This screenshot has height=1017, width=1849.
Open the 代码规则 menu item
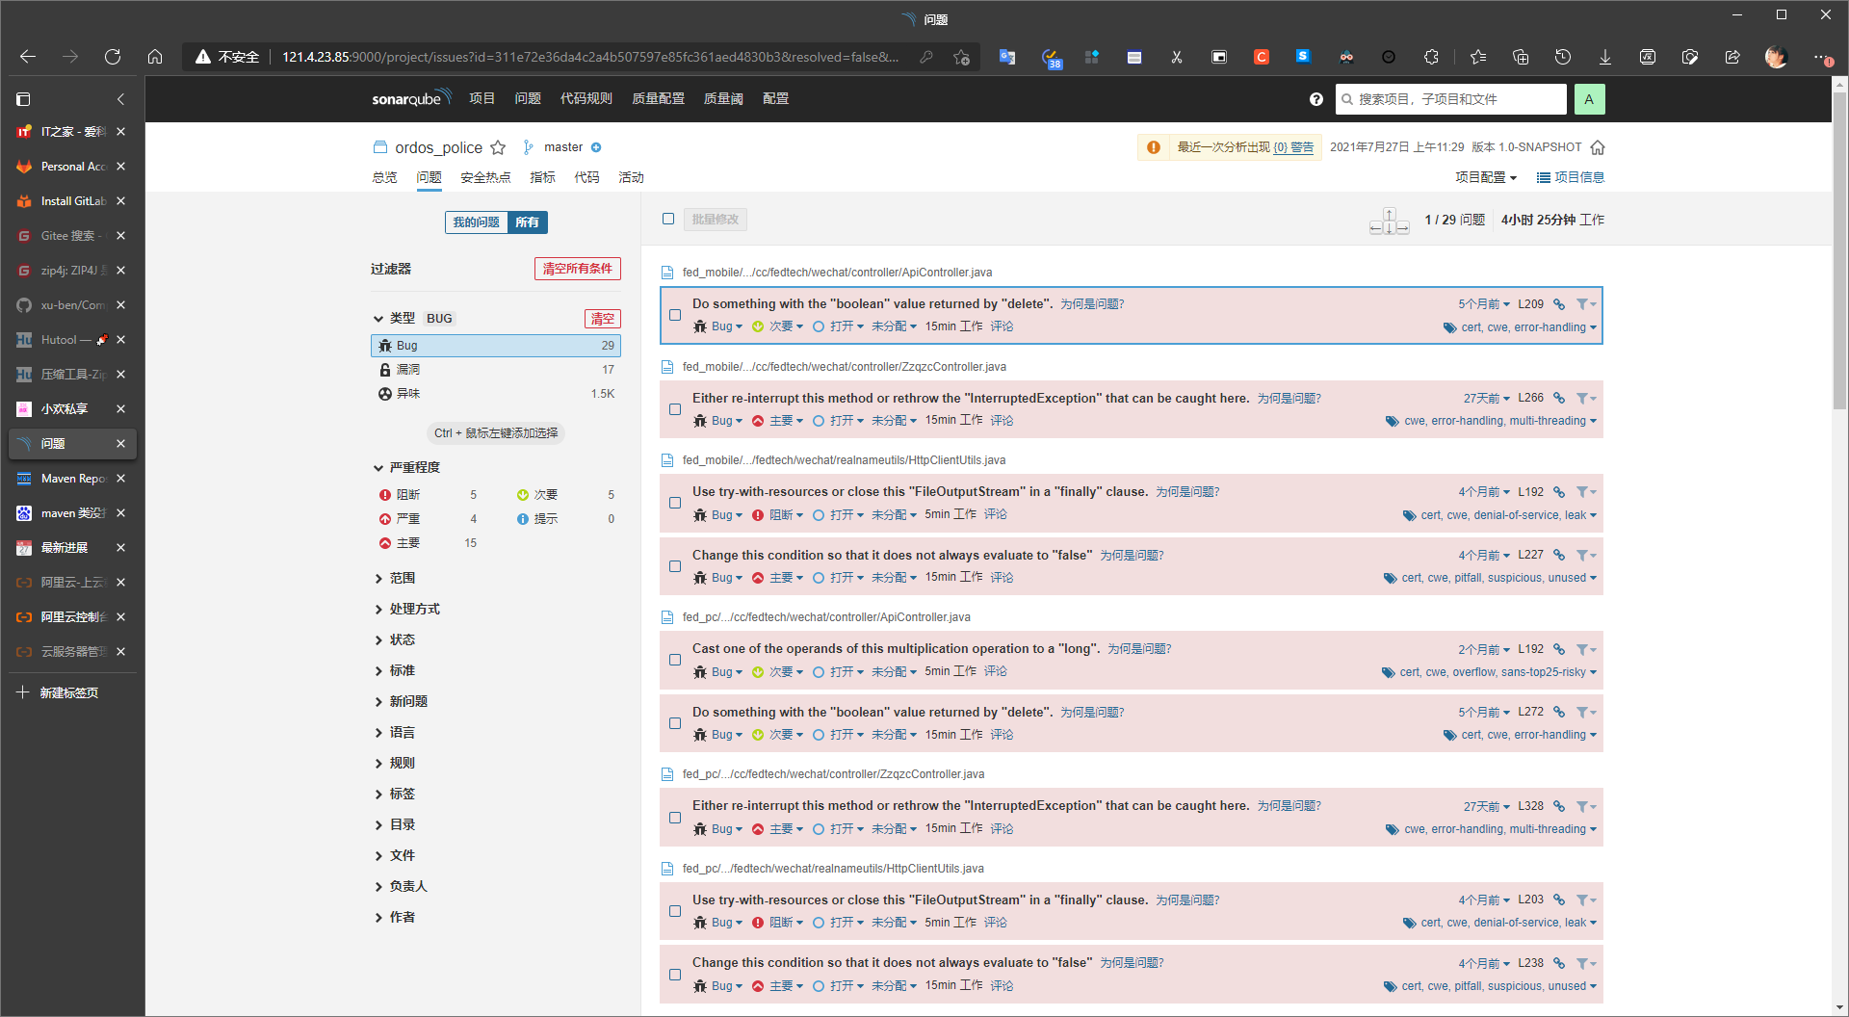click(586, 98)
